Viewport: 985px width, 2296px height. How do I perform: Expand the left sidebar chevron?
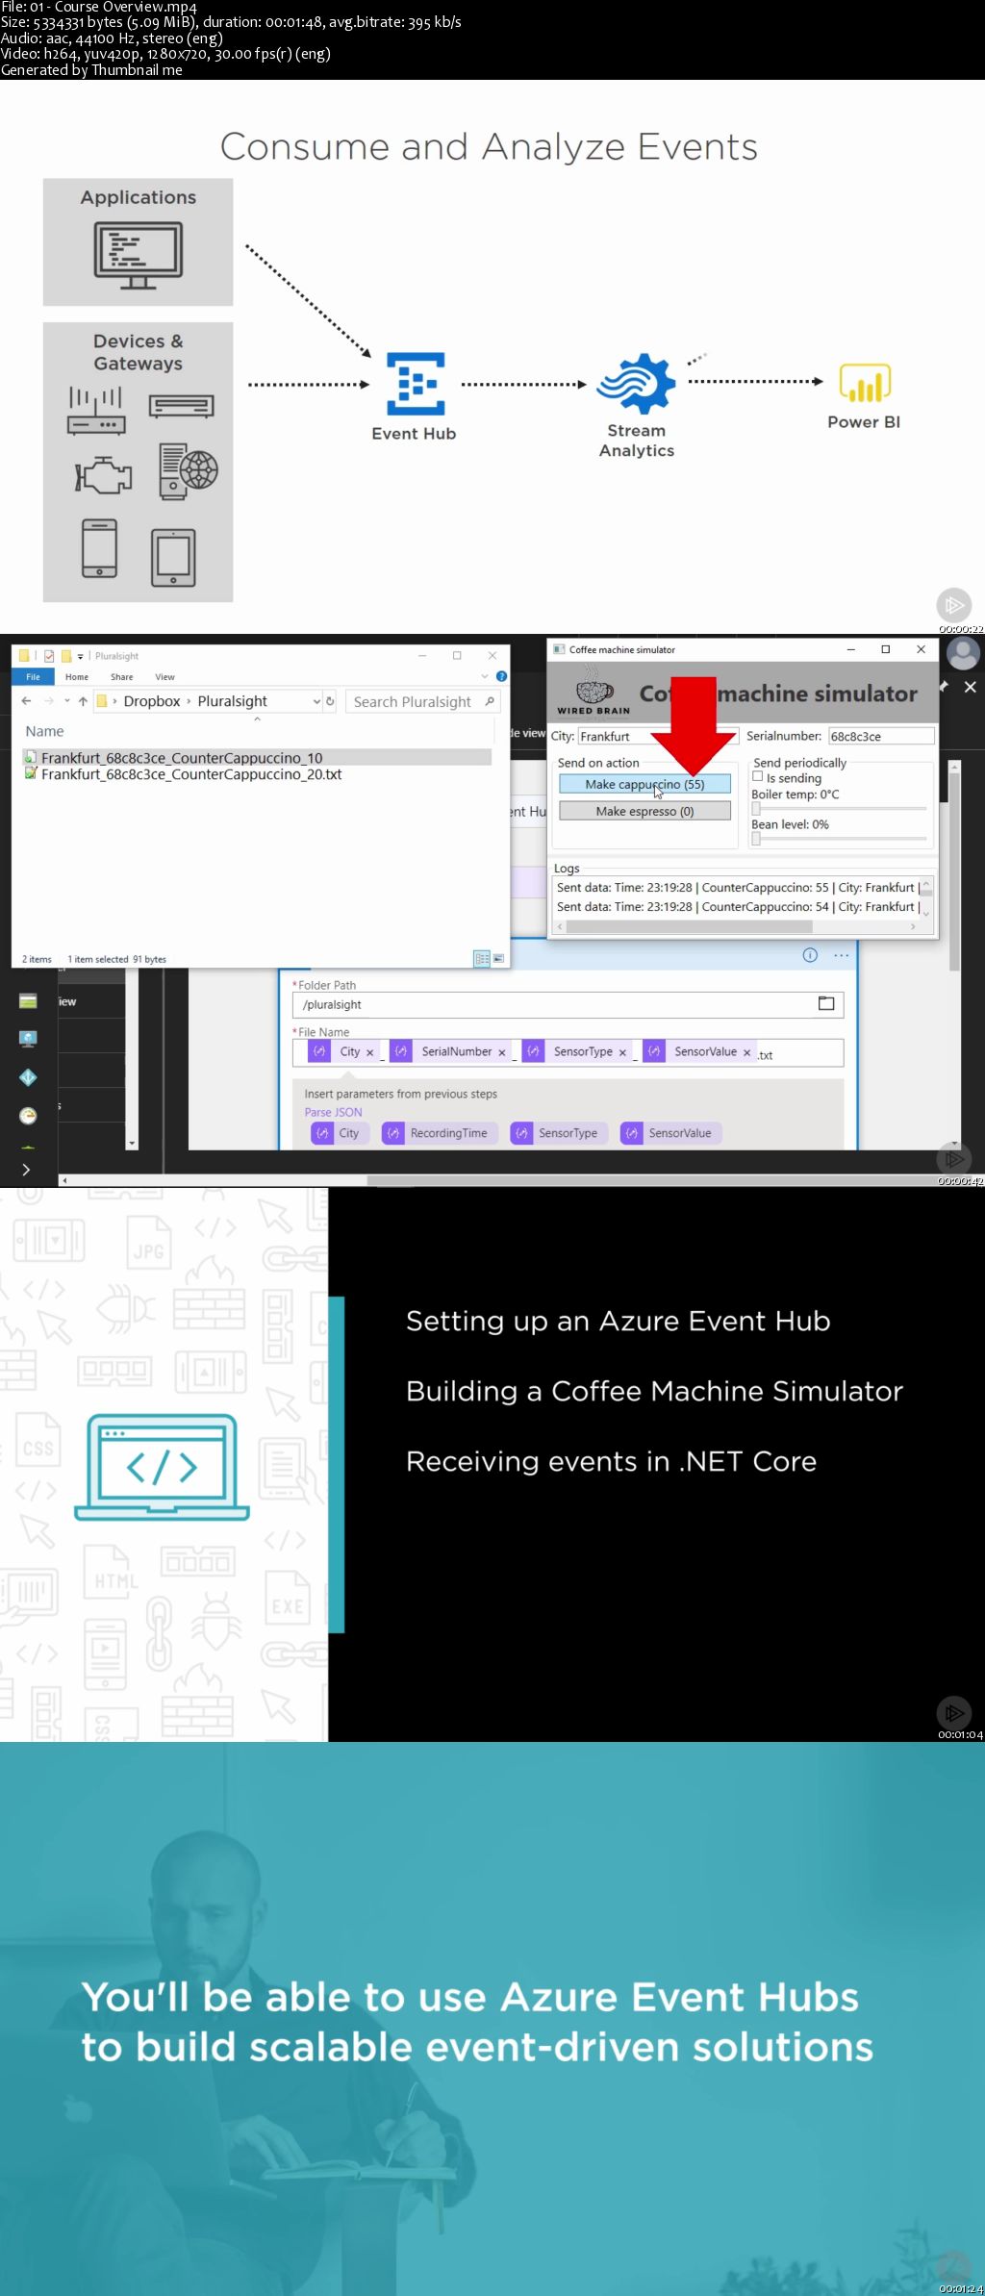26,1170
